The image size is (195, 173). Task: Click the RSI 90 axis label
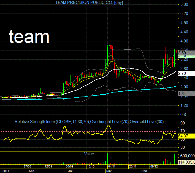pos(183,123)
